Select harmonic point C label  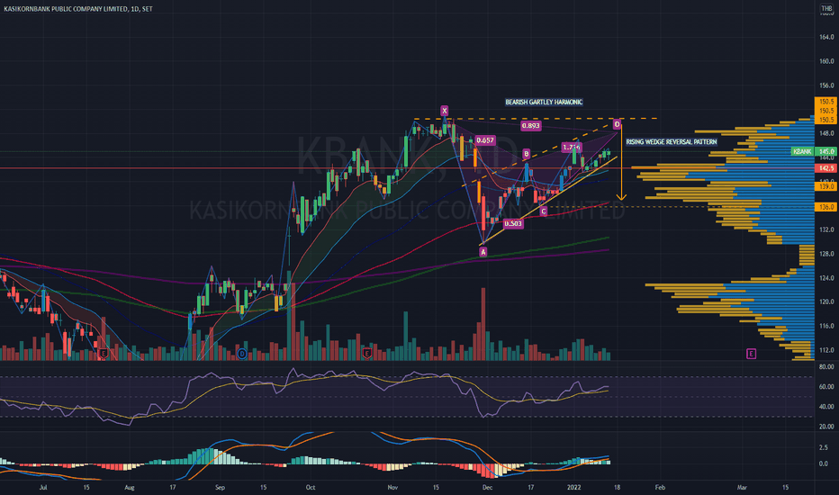[x=544, y=211]
